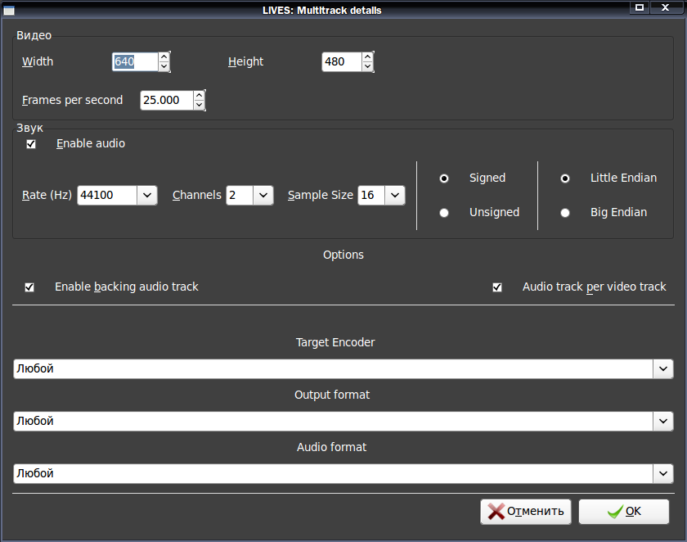Viewport: 687px width, 542px height.
Task: Toggle Audio track per video track
Action: pos(497,287)
